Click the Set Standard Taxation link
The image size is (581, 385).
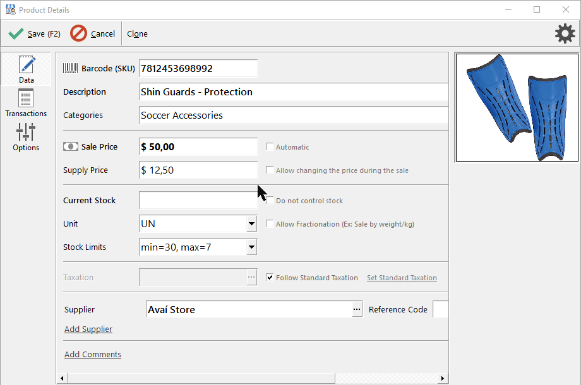point(402,278)
